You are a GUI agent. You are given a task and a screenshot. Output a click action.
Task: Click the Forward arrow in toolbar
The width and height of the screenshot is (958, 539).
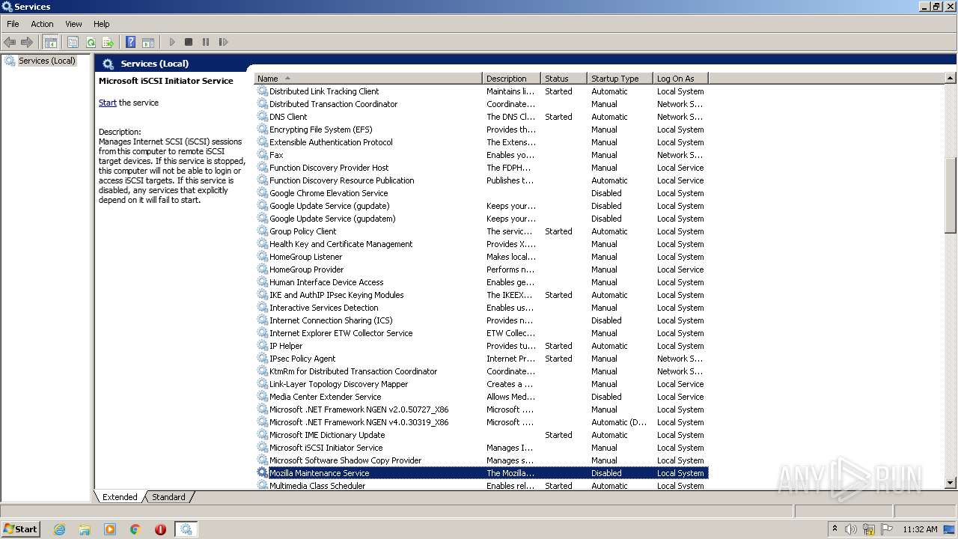(x=27, y=42)
